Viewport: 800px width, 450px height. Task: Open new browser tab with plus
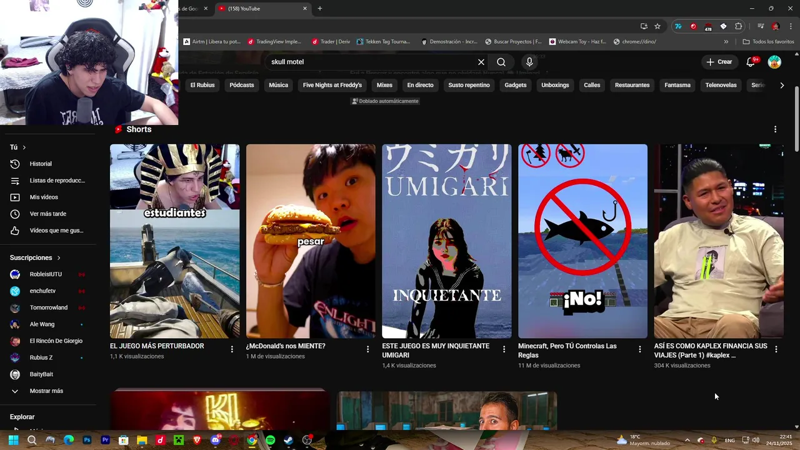319,9
